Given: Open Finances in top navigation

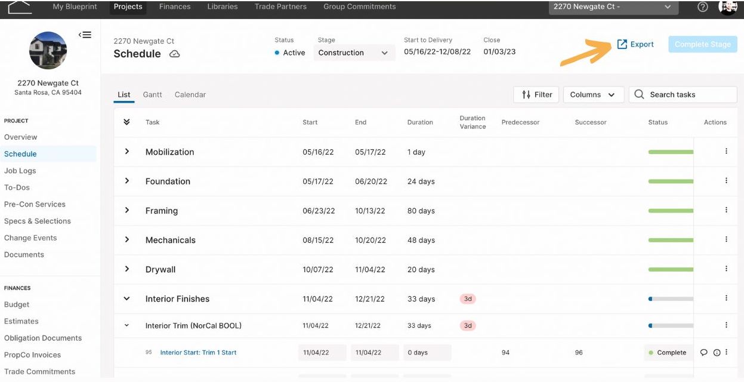Looking at the screenshot, I should point(175,7).
